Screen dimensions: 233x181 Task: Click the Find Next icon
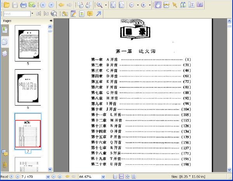click(46, 14)
